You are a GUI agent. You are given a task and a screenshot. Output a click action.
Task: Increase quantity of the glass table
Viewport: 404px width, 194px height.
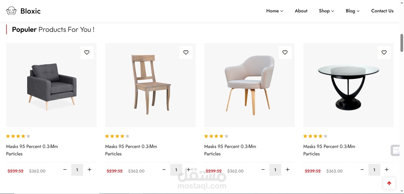pos(387,170)
